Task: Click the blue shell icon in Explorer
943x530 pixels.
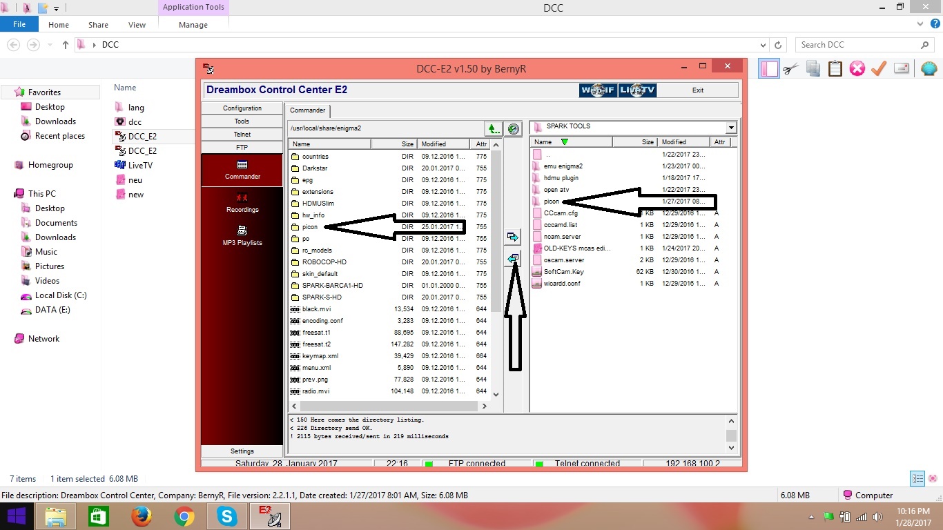Action: [929, 68]
